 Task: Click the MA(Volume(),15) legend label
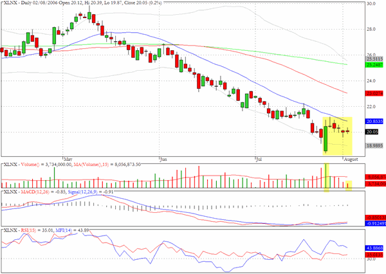[x=91, y=164]
